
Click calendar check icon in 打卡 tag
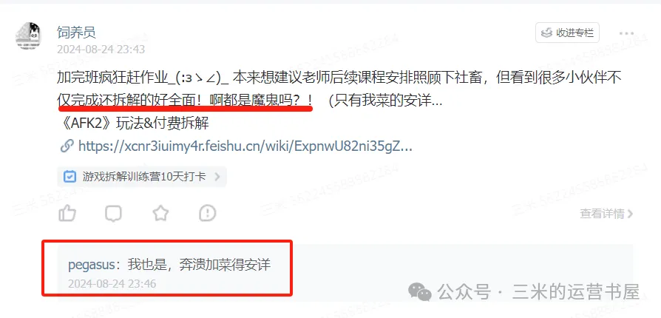pyautogui.click(x=70, y=177)
